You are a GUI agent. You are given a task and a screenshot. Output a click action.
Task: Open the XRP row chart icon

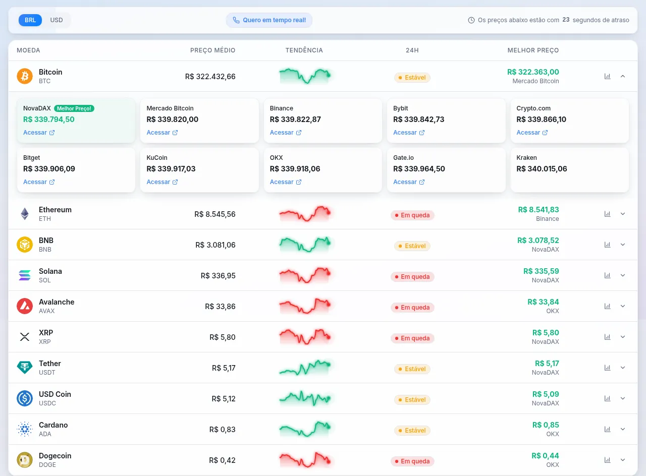607,337
